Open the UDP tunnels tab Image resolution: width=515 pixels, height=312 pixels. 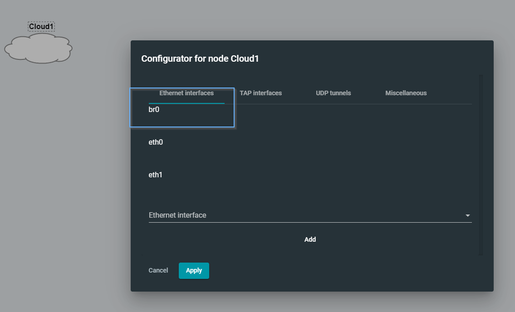tap(334, 93)
